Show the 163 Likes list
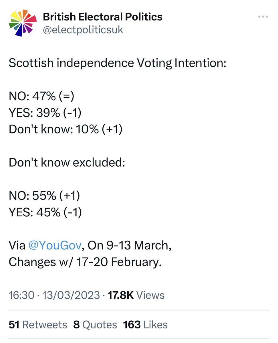 tap(145, 325)
